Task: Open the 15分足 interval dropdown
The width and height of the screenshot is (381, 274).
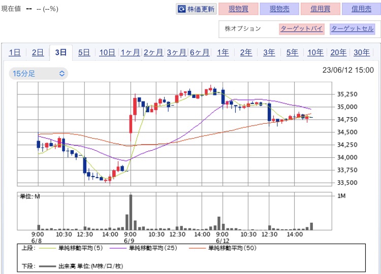Action: tap(39, 74)
